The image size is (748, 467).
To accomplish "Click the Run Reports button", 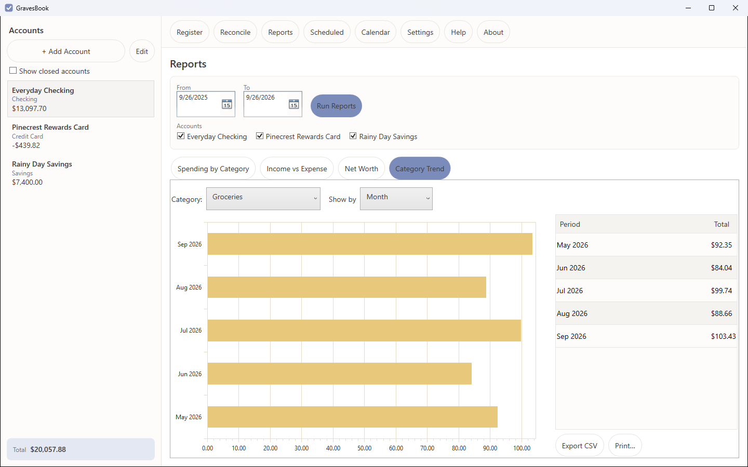I will [336, 106].
